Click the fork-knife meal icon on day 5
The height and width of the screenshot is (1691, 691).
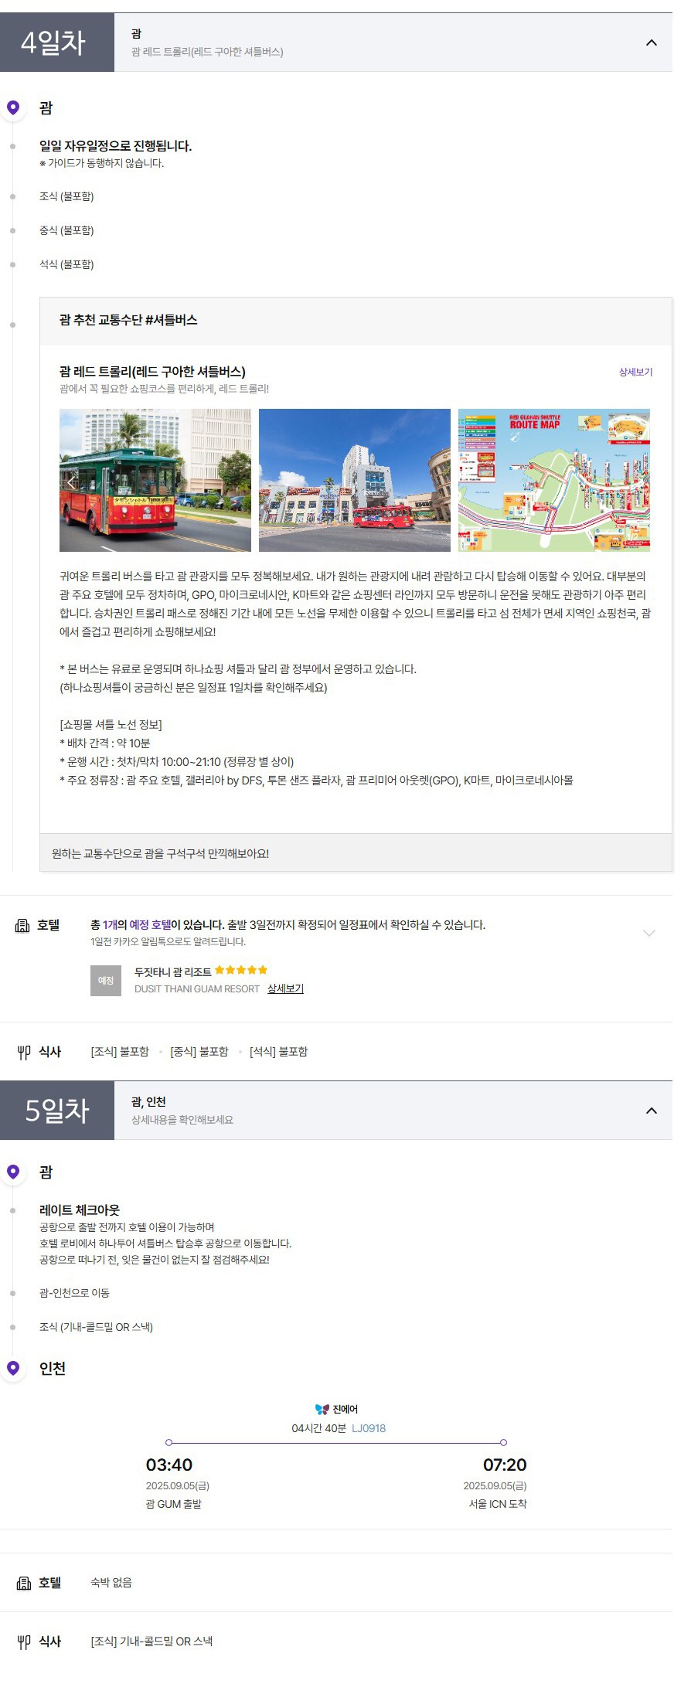point(24,1642)
